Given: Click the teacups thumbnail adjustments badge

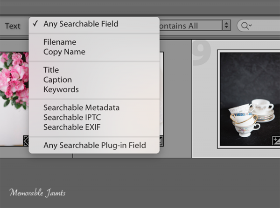Looking at the screenshot, I should coord(276,141).
